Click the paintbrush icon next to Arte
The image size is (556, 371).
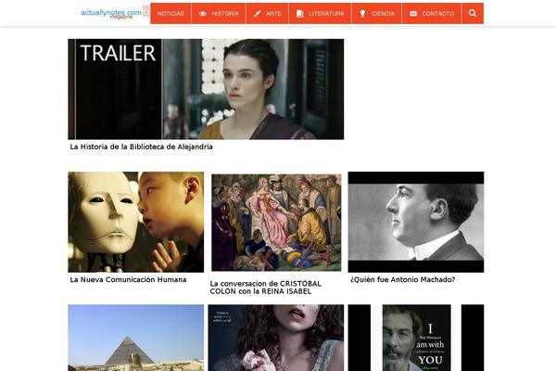pos(257,14)
